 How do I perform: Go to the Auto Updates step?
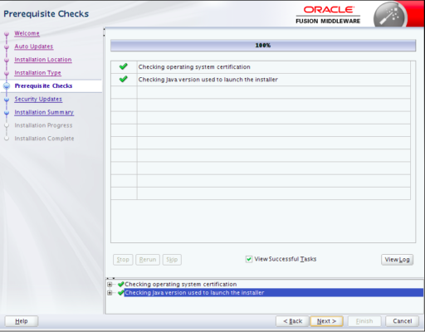(34, 46)
